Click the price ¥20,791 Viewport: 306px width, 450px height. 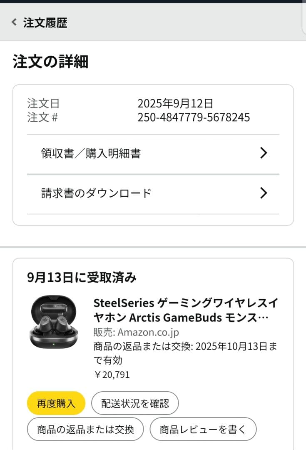(113, 374)
